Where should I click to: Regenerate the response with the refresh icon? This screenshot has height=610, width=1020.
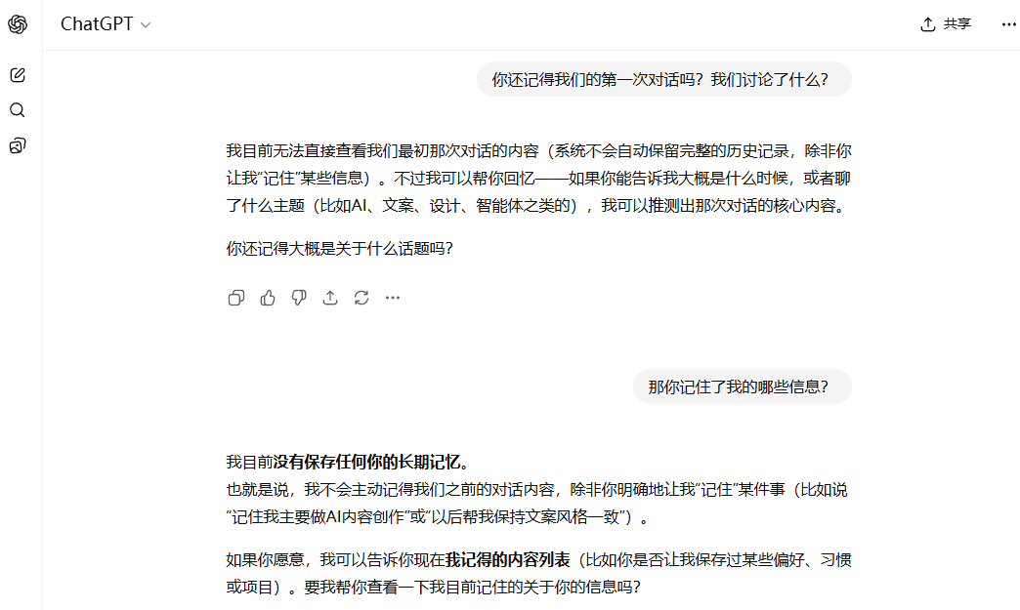361,298
